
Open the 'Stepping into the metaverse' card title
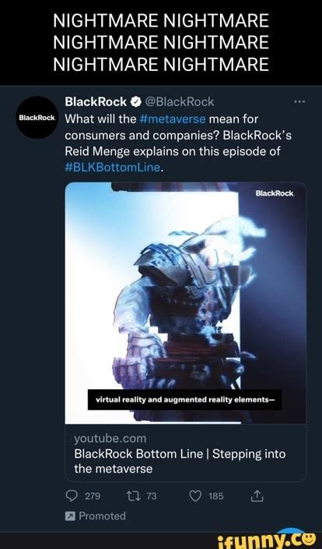tap(180, 461)
